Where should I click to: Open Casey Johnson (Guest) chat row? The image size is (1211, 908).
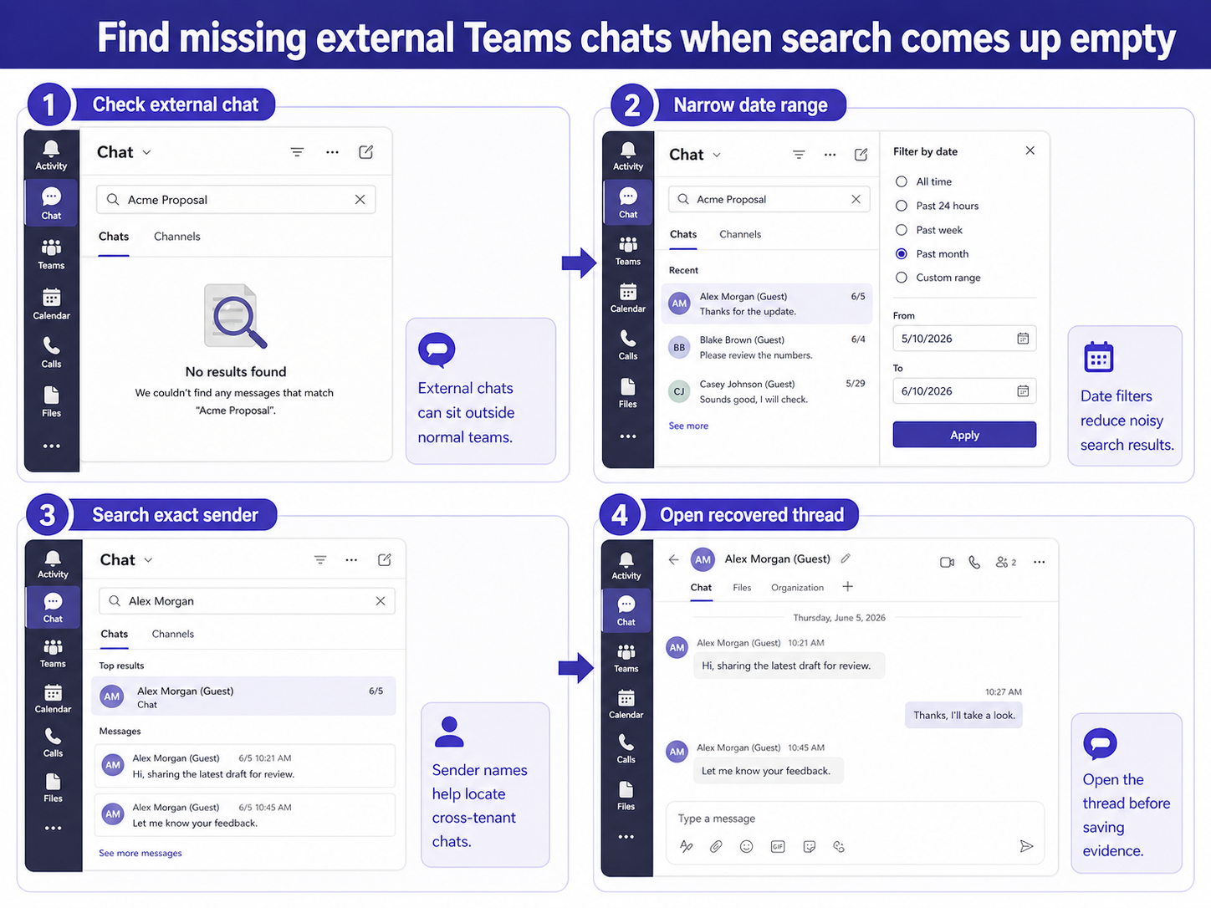[x=766, y=391]
